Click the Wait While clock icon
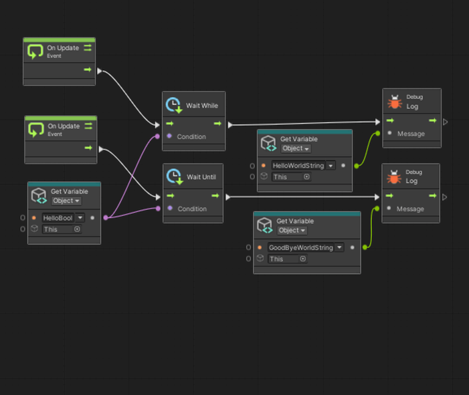This screenshot has width=469, height=395. point(174,105)
